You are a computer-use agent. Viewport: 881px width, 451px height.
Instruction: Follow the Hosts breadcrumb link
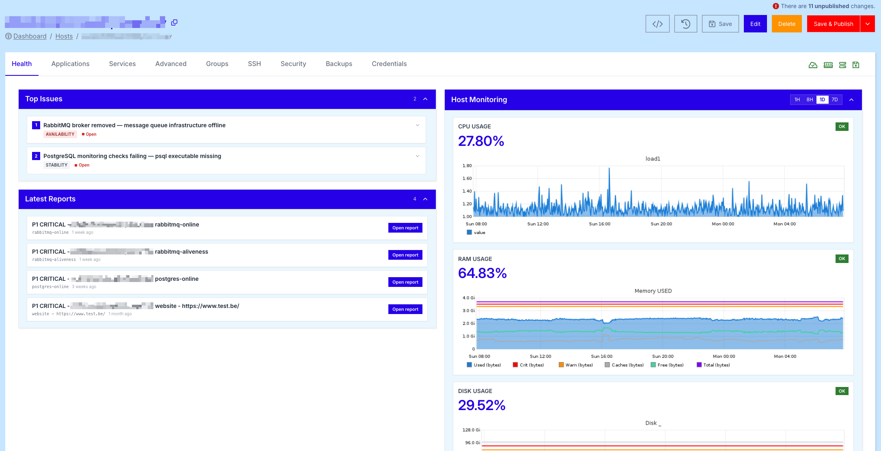[64, 36]
